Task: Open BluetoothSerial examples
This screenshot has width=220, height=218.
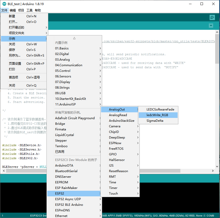Action: point(74,171)
